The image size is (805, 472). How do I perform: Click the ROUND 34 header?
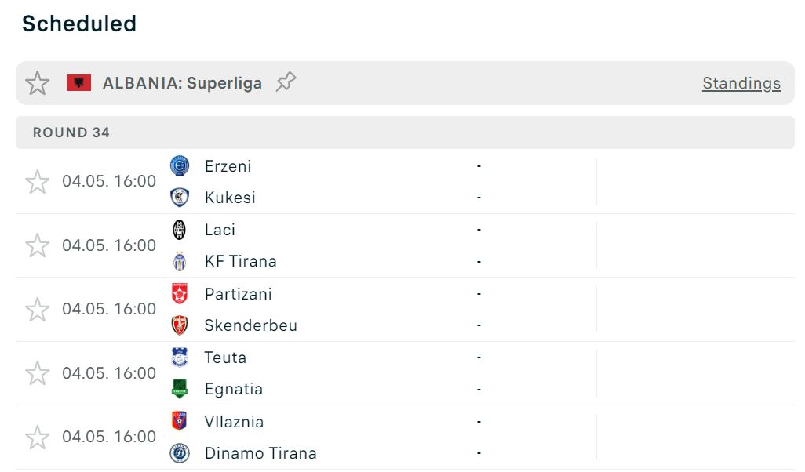(71, 133)
